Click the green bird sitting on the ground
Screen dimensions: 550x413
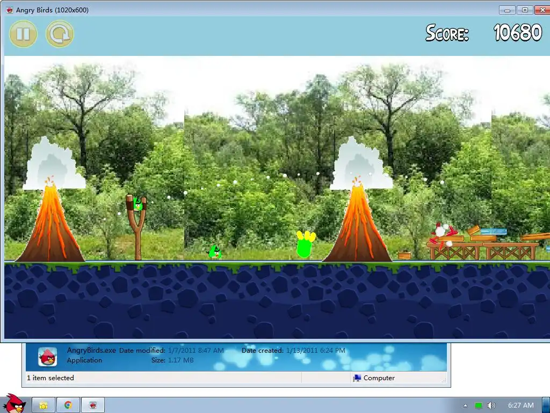pos(215,252)
